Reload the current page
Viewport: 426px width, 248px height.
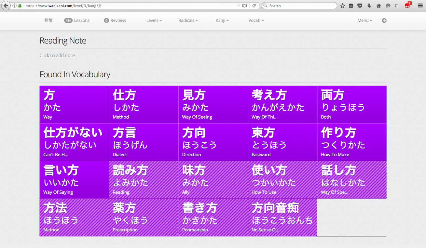tap(254, 6)
